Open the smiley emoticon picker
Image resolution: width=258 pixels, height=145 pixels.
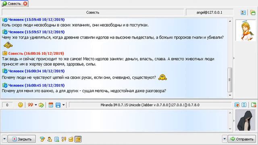21,105
